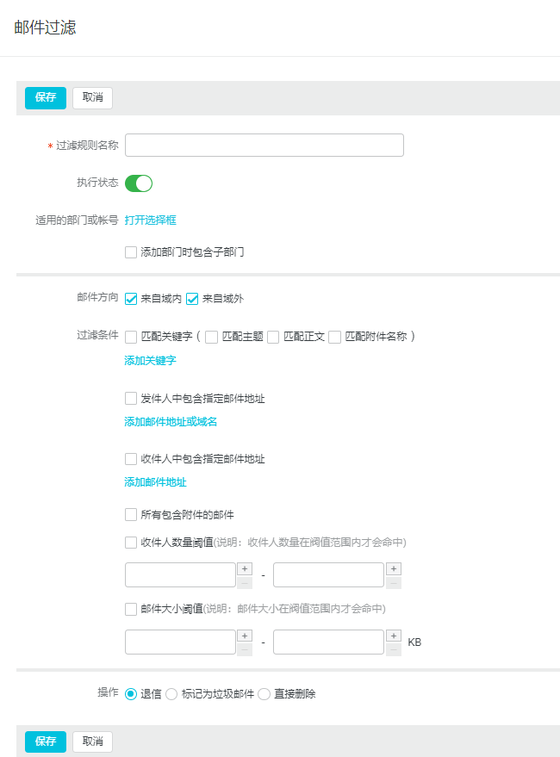The width and height of the screenshot is (560, 757).
Task: Click the top Cancel (取消) button
Action: coord(92,98)
